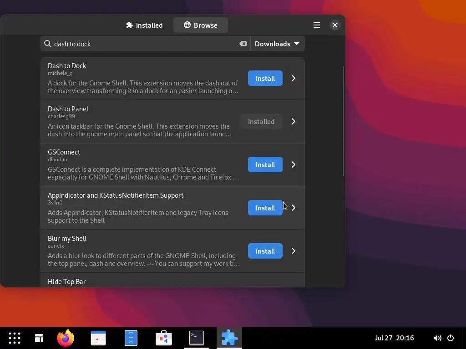This screenshot has height=349, width=466.
Task: Open the Software store taskbar icon
Action: pos(164,338)
